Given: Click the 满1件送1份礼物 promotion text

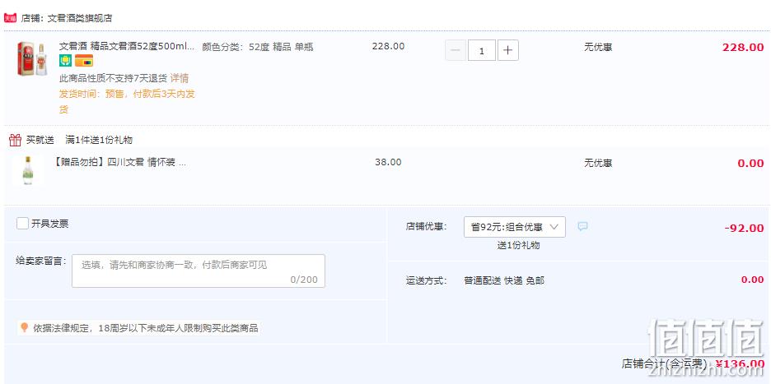Looking at the screenshot, I should pos(99,140).
